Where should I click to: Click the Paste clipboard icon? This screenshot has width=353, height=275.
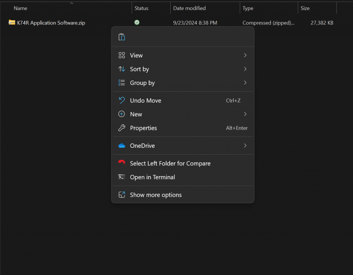click(x=122, y=37)
